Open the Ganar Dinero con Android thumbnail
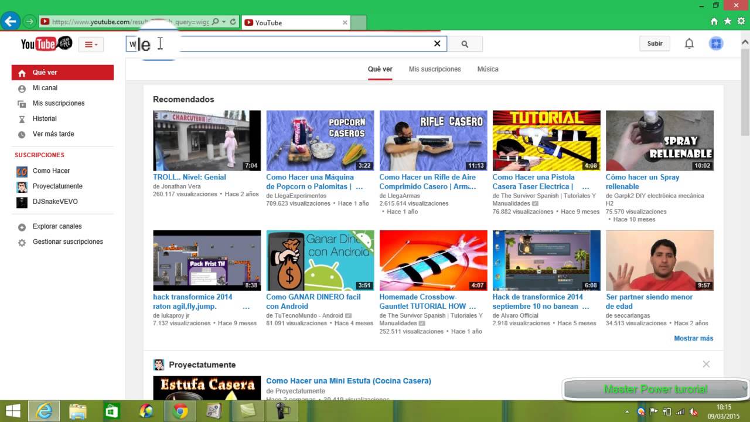The height and width of the screenshot is (422, 750). coord(320,260)
